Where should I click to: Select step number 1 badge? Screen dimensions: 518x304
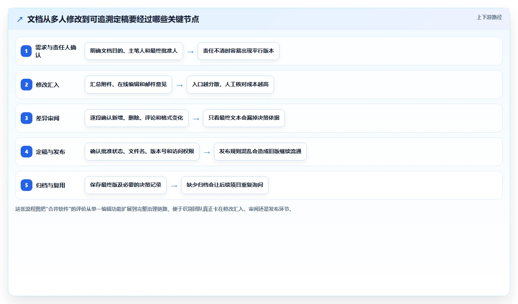(26, 51)
